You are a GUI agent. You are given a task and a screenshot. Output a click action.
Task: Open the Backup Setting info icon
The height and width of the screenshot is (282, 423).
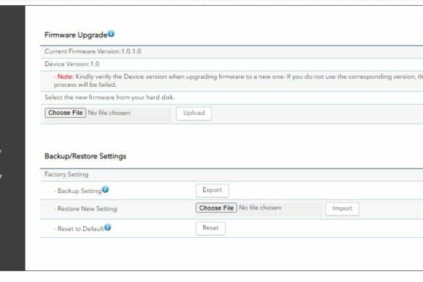[106, 189]
